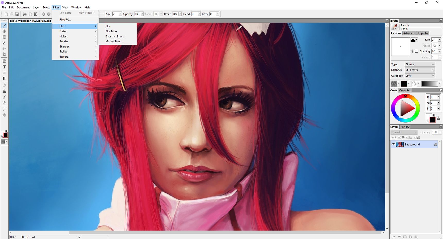Toggle Background layer visibility eye
Screen dimensions: 443x239
393,144
